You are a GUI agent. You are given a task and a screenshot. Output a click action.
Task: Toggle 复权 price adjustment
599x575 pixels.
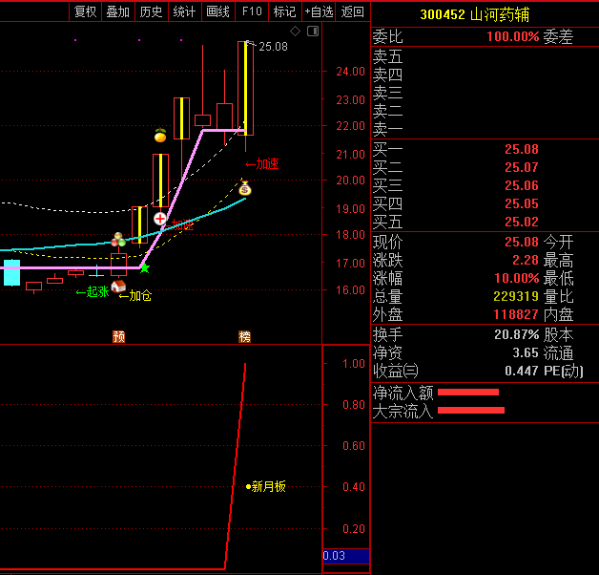pos(85,11)
